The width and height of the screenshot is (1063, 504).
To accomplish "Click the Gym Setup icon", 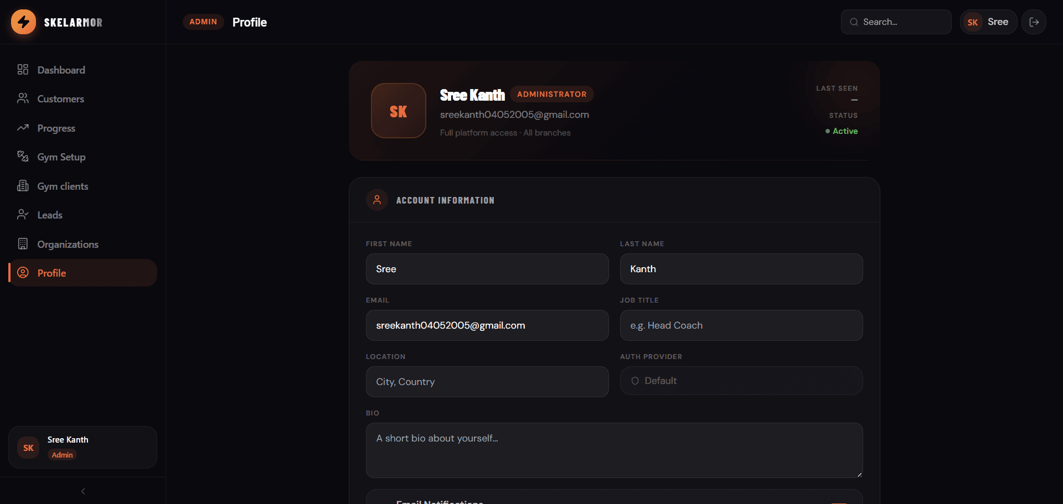I will pos(23,157).
